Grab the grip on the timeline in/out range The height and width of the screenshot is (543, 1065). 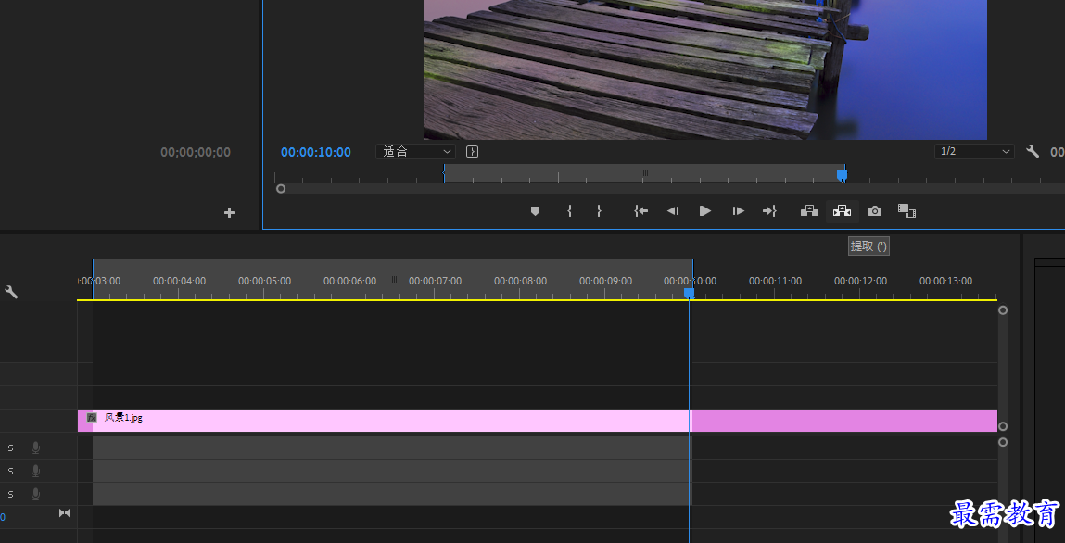tap(394, 279)
